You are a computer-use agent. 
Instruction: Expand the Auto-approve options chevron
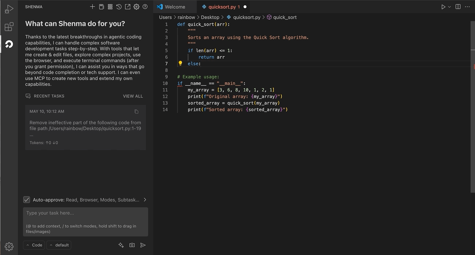(145, 200)
